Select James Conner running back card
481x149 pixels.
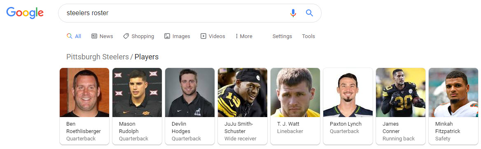[401, 106]
